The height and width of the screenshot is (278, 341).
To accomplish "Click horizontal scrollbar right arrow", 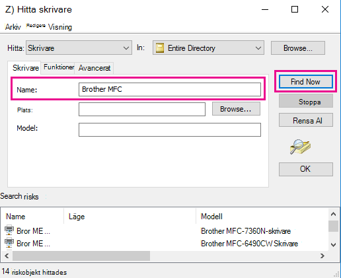I will (322, 256).
